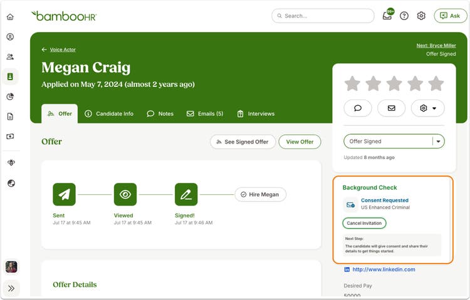Click the Background Check heading

[x=370, y=188]
